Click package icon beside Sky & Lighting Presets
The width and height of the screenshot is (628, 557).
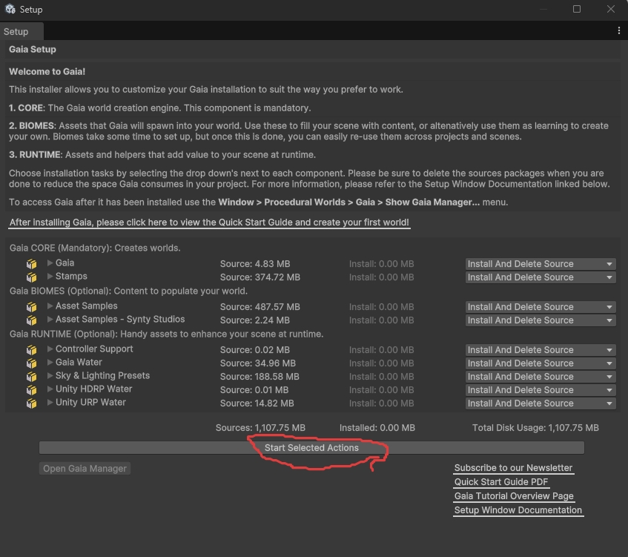[x=32, y=377]
